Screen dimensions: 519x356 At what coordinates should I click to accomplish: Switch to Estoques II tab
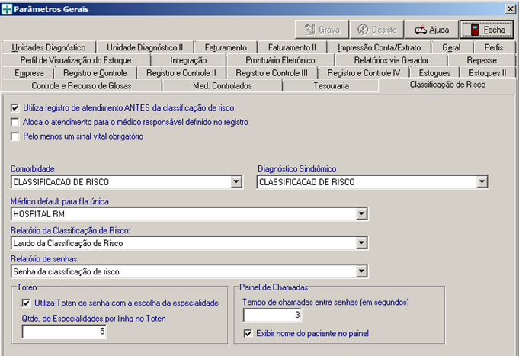click(x=488, y=73)
